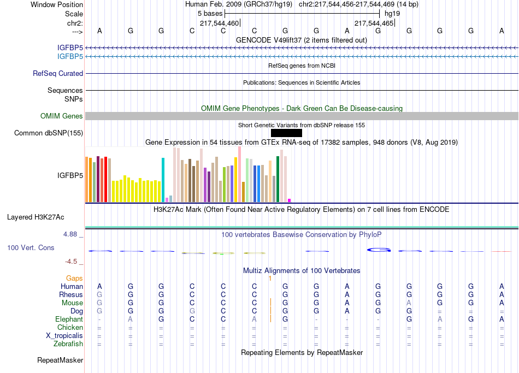Open the 100 Vert. Cons track label
519x373 pixels.
pos(31,247)
